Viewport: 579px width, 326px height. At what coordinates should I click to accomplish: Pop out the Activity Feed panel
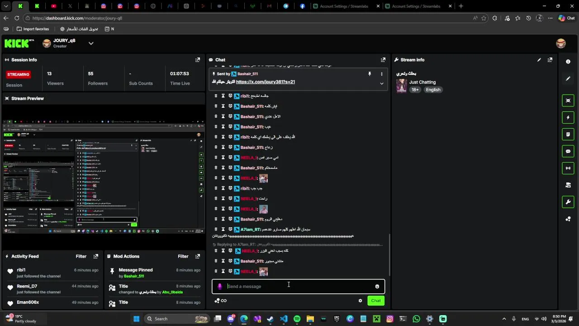point(96,256)
